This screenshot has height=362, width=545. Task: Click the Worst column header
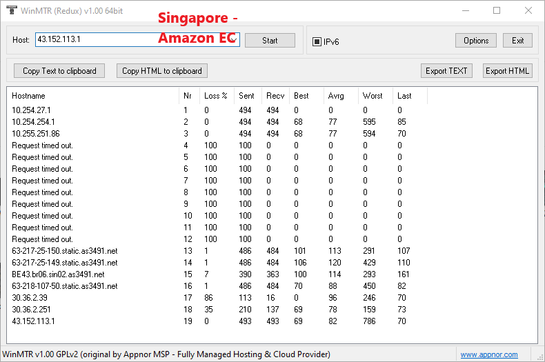(x=375, y=96)
